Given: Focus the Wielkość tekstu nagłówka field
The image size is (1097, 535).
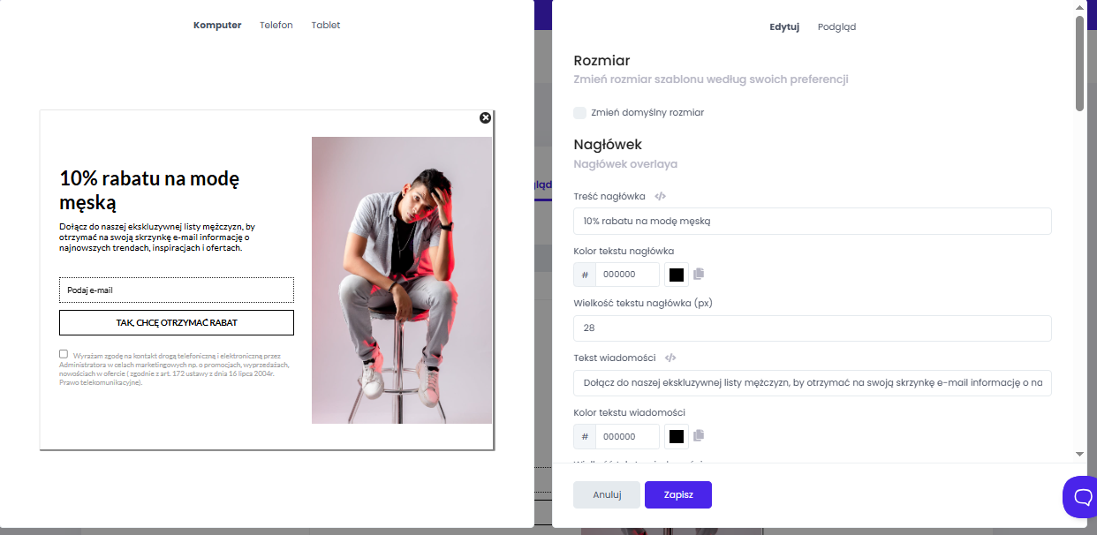Looking at the screenshot, I should coord(813,328).
